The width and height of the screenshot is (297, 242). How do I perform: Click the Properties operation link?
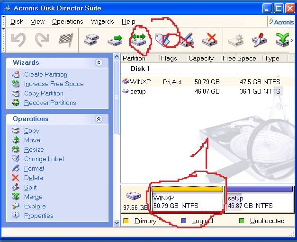[39, 216]
